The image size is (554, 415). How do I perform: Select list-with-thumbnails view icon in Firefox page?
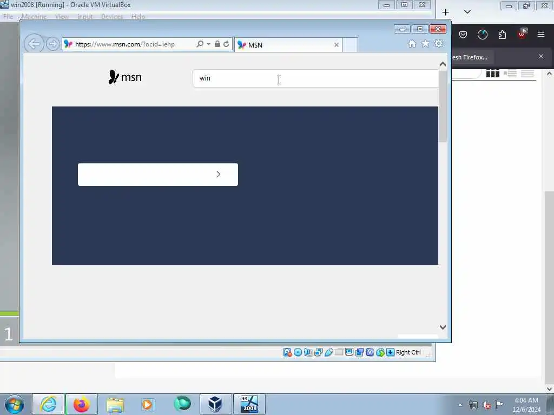tap(510, 73)
